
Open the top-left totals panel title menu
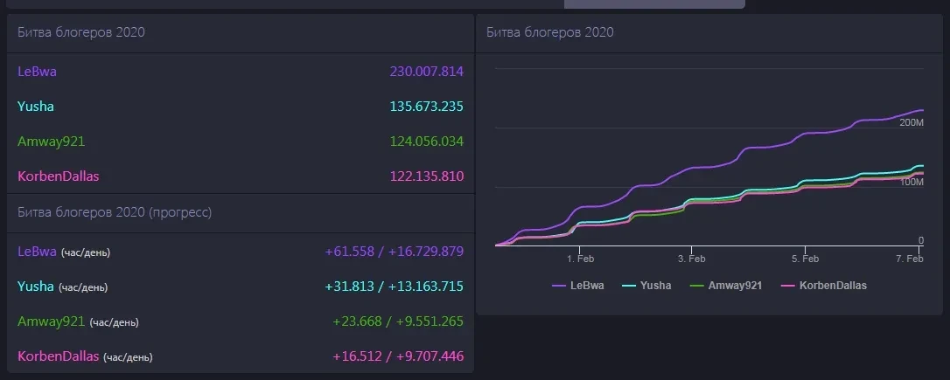[81, 32]
